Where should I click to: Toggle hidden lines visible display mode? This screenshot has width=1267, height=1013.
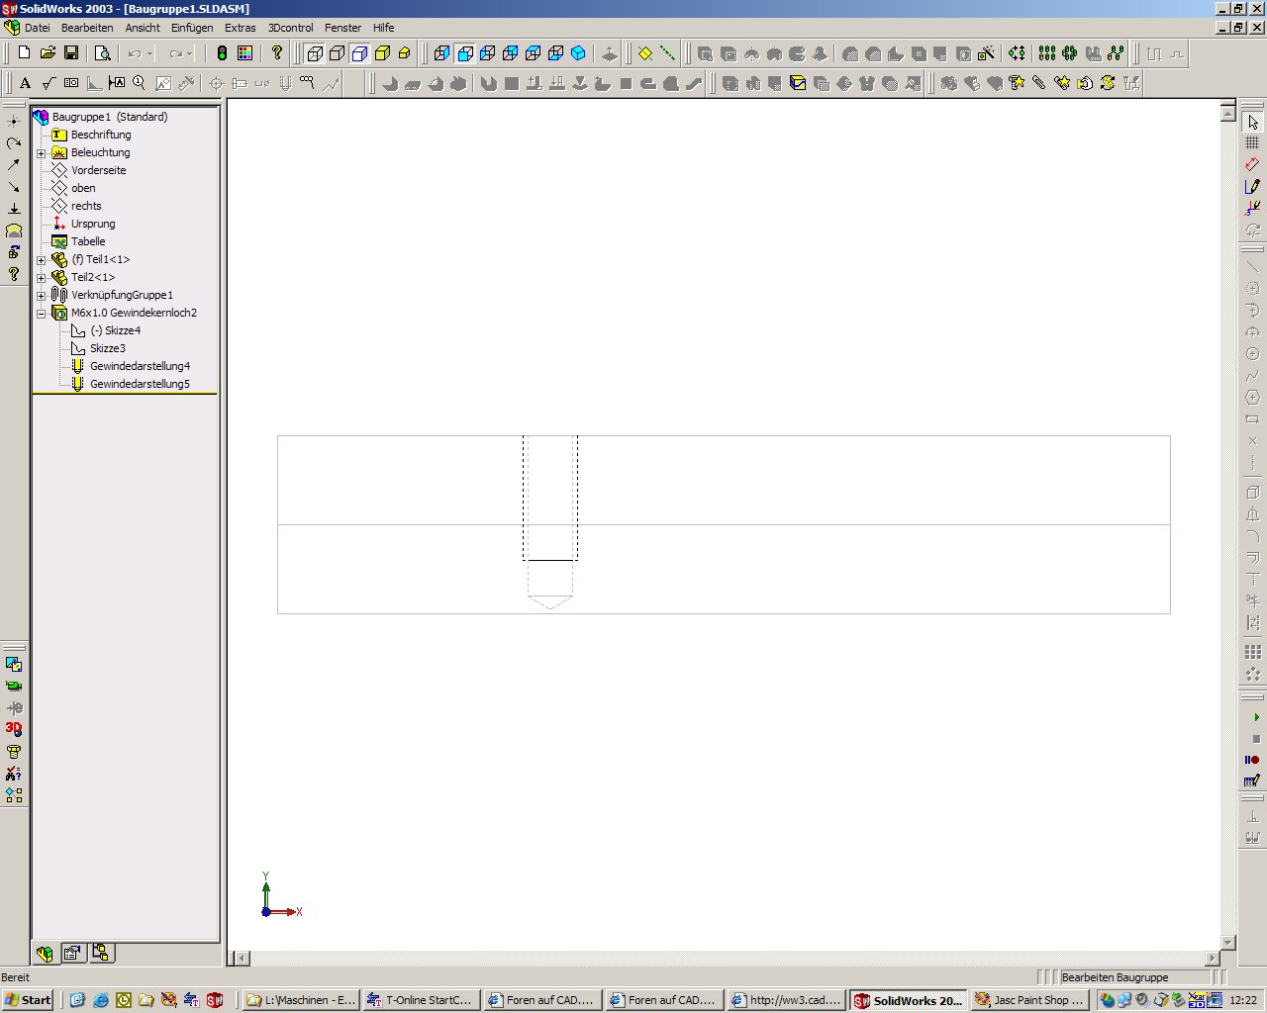coord(337,53)
